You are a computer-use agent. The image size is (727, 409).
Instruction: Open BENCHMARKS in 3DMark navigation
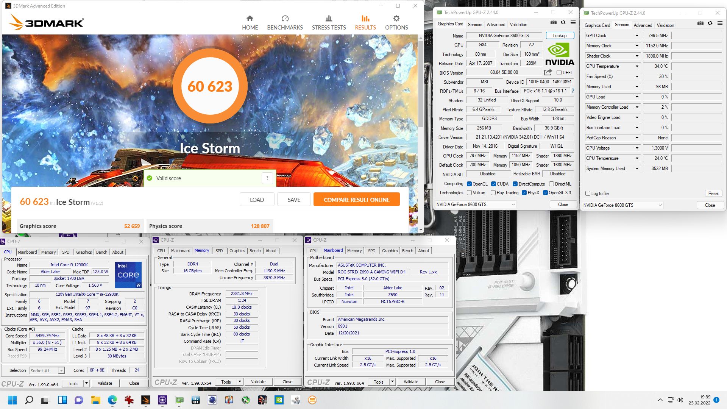tap(285, 23)
